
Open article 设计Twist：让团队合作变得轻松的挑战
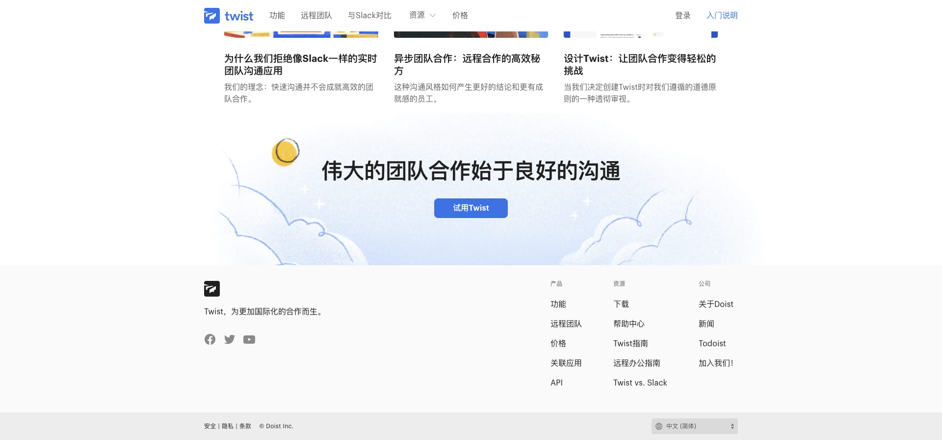tap(640, 64)
